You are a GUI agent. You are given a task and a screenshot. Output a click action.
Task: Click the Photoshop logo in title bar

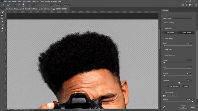point(2,1)
